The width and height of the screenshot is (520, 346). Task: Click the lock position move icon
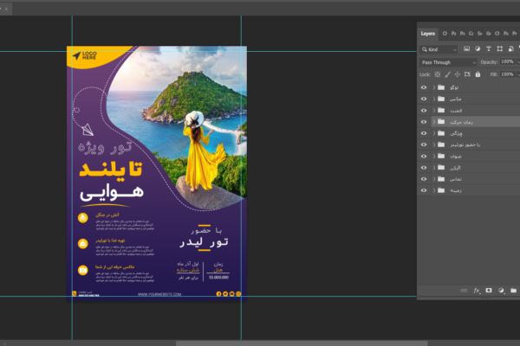click(x=458, y=75)
